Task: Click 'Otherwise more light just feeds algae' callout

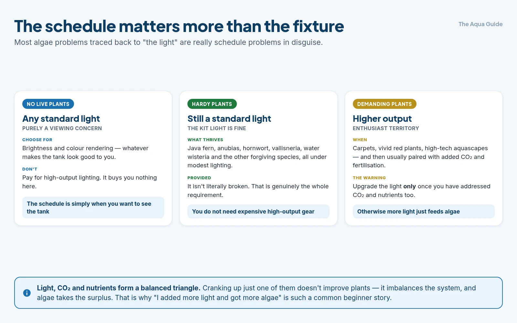Action: point(424,212)
